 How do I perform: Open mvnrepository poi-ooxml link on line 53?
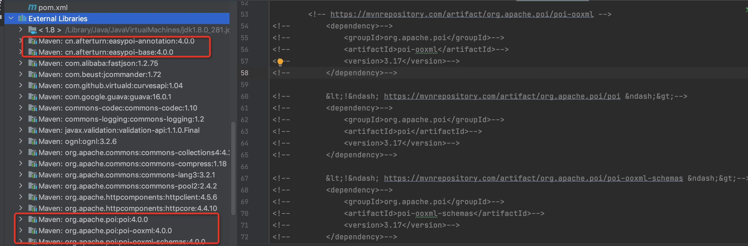(462, 14)
